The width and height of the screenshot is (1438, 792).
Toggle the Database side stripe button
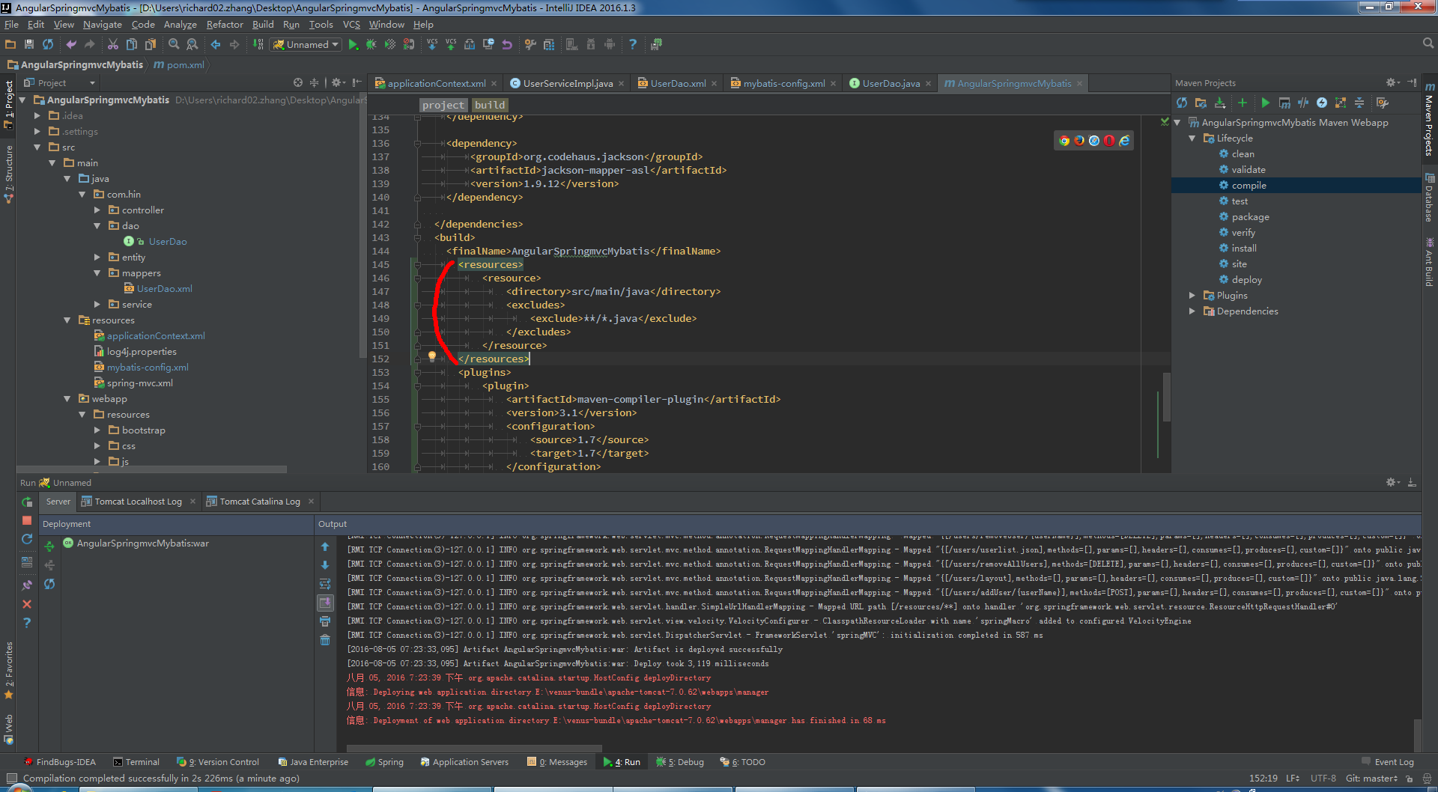point(1430,198)
